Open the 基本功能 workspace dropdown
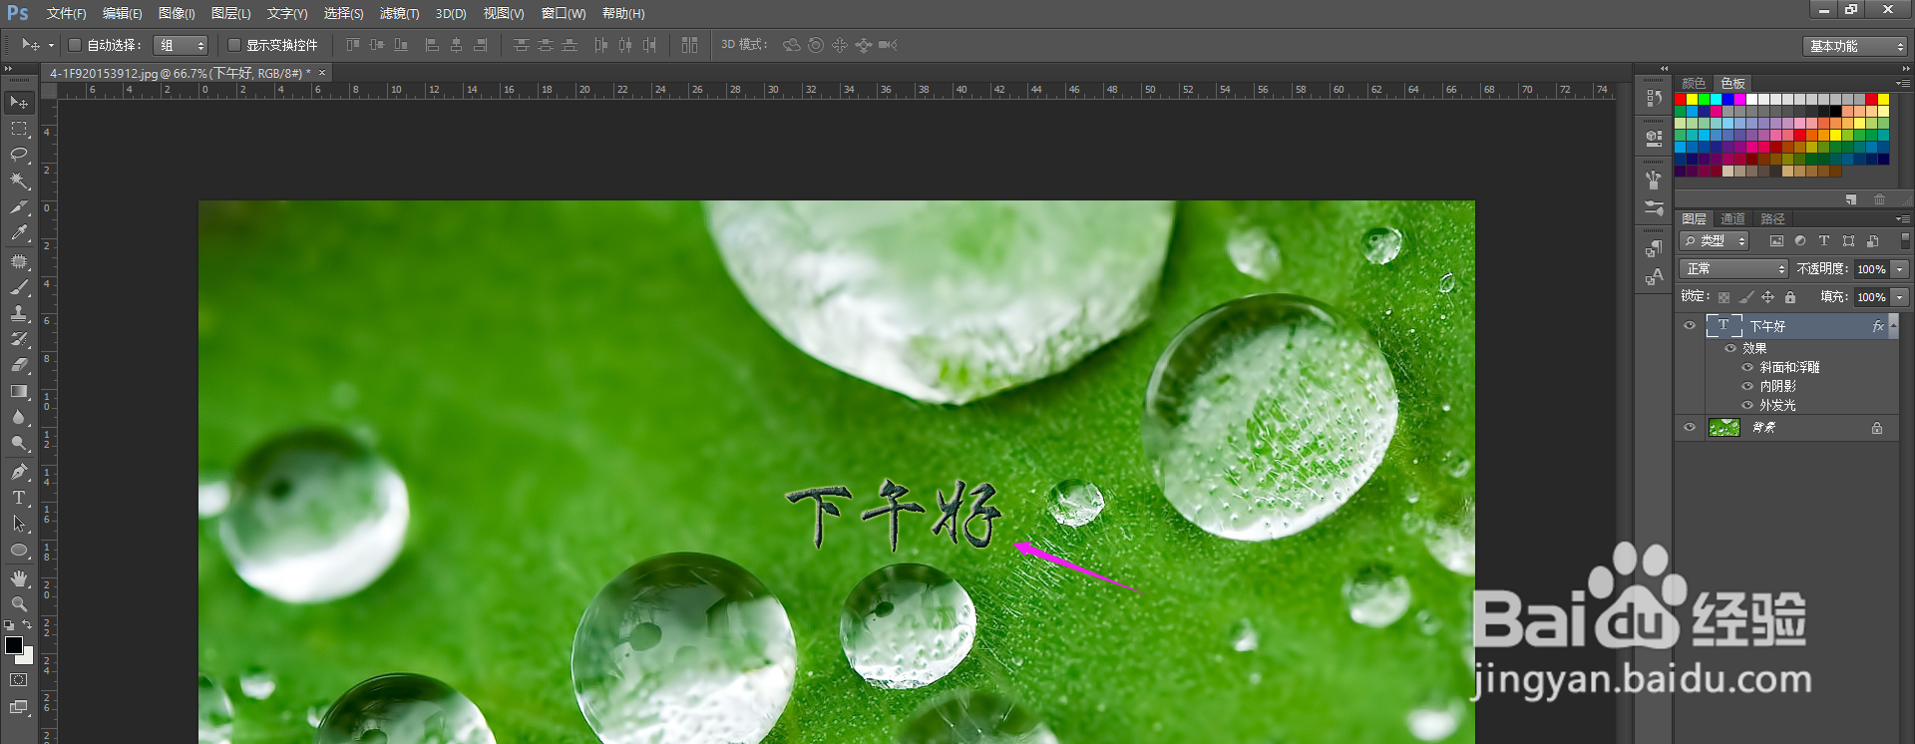 [1855, 46]
